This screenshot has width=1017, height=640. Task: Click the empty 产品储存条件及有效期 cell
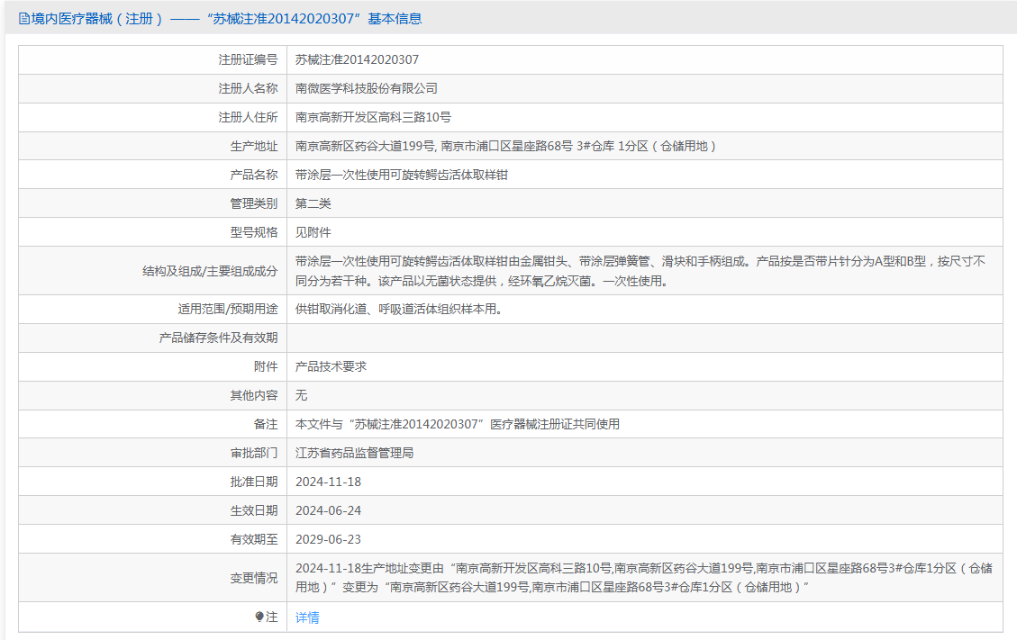(x=645, y=338)
